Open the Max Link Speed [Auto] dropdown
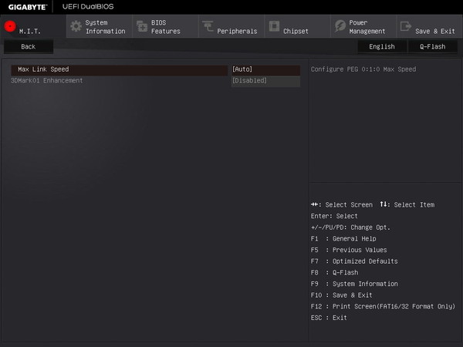463x347 pixels. click(x=265, y=69)
